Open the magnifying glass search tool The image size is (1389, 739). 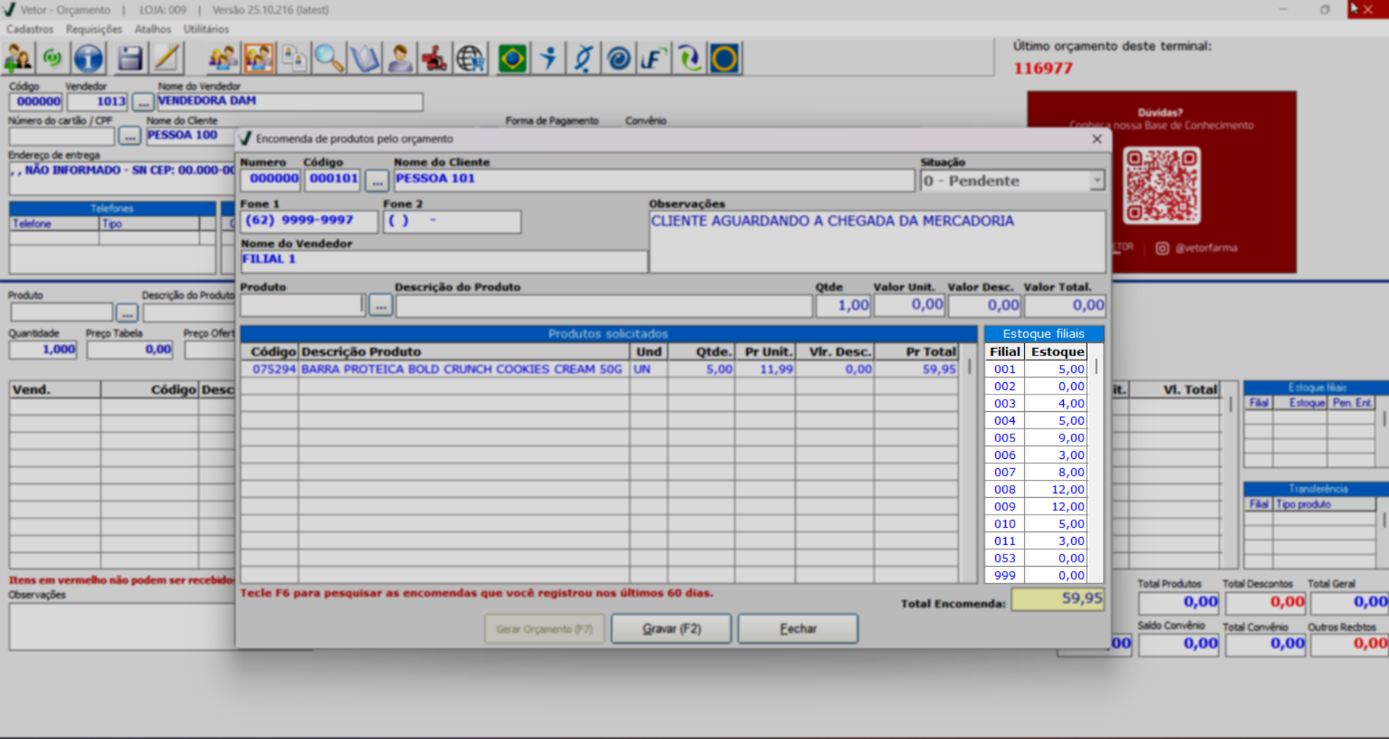(x=329, y=59)
